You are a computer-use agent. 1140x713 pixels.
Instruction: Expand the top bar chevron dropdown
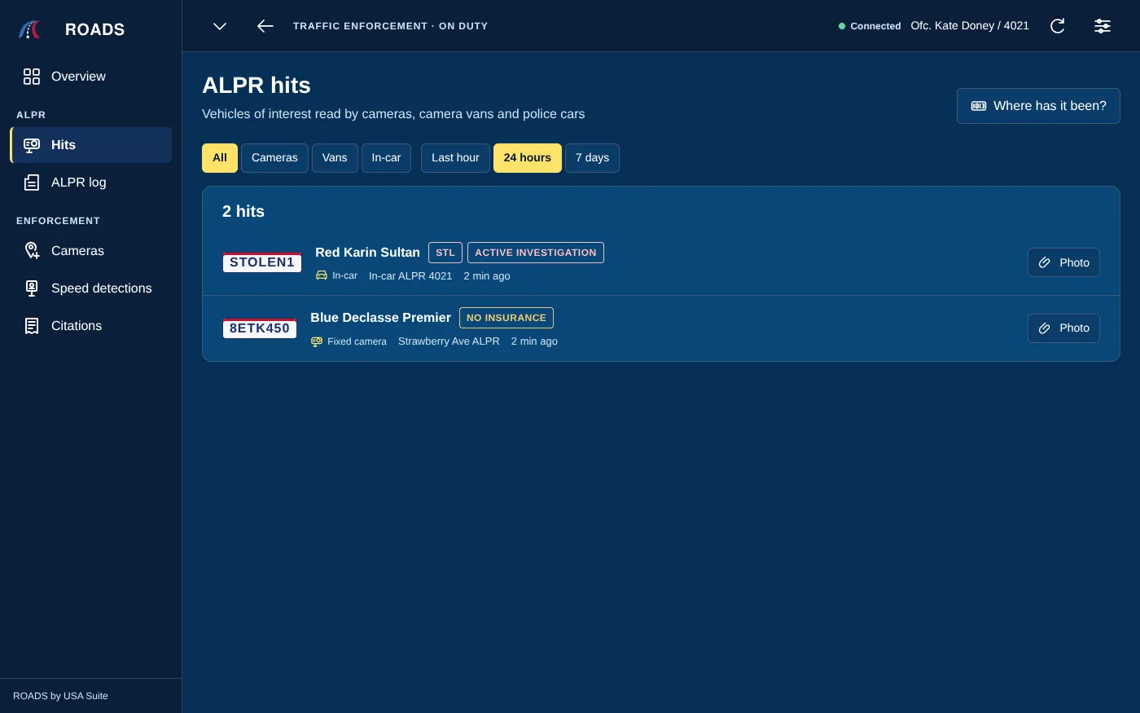coord(220,26)
